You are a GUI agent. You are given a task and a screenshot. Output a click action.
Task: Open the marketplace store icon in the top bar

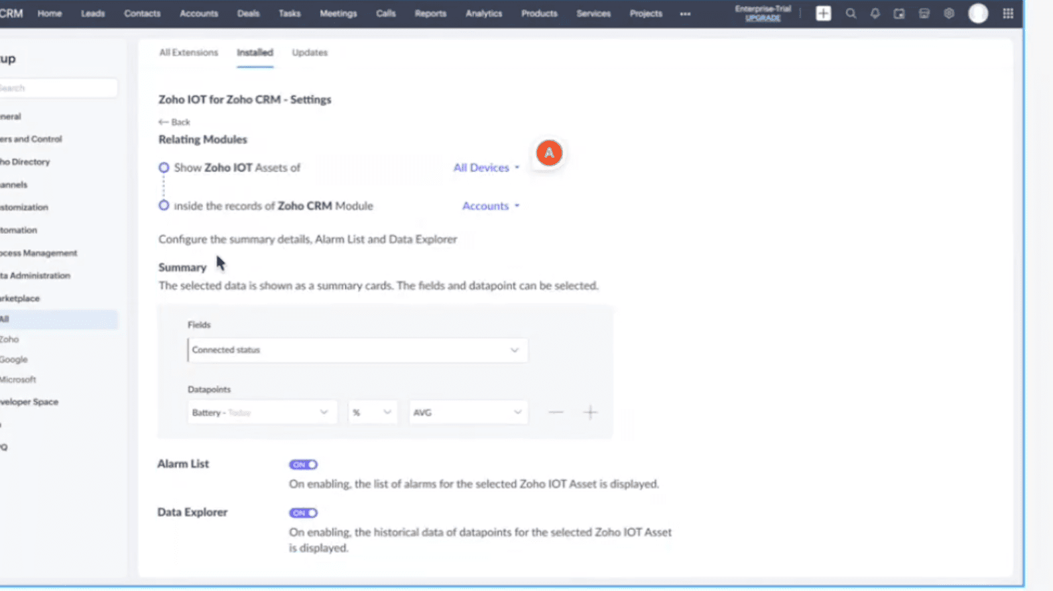pyautogui.click(x=924, y=13)
